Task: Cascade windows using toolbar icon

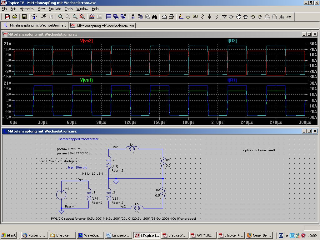Action: 116,17
